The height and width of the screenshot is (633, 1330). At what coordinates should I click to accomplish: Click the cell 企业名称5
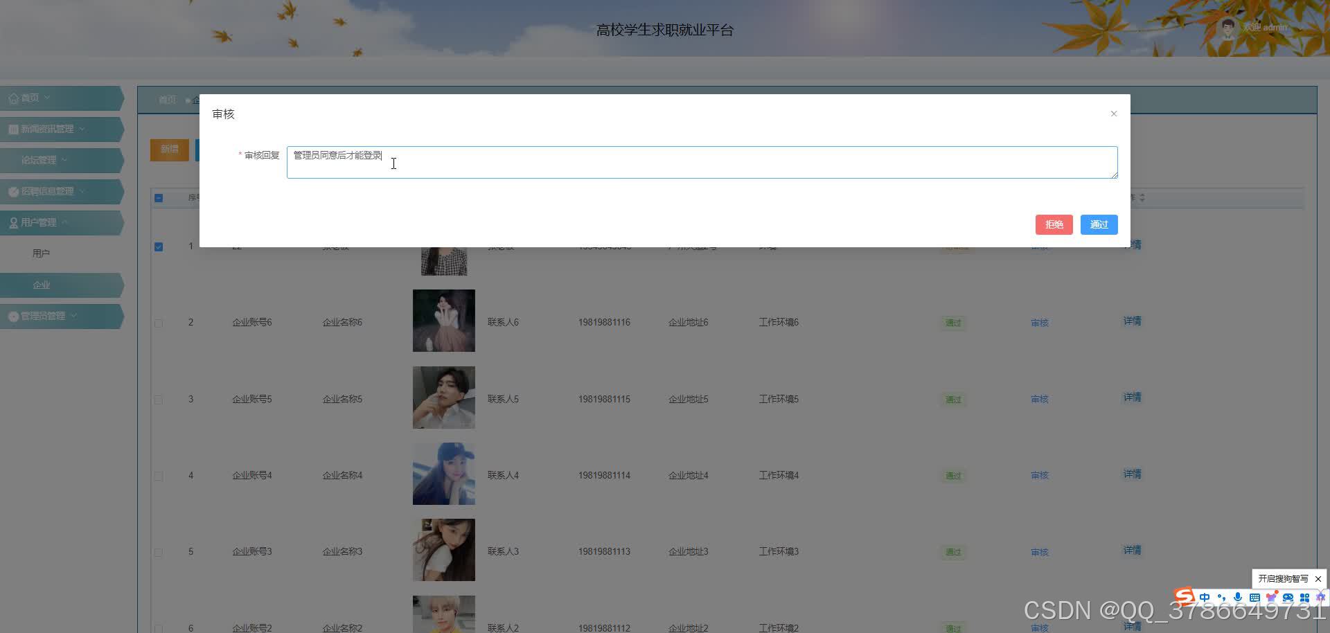(x=342, y=400)
